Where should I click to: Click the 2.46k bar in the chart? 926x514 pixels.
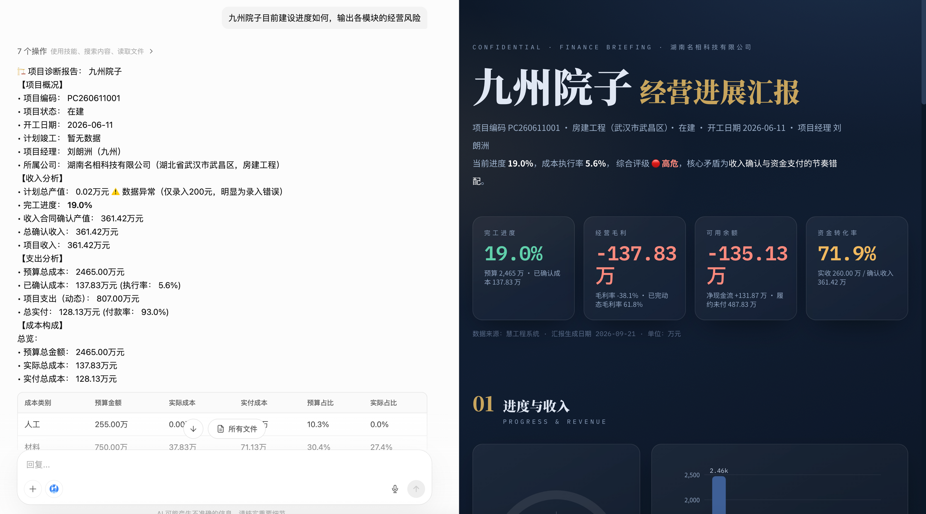pos(718,495)
